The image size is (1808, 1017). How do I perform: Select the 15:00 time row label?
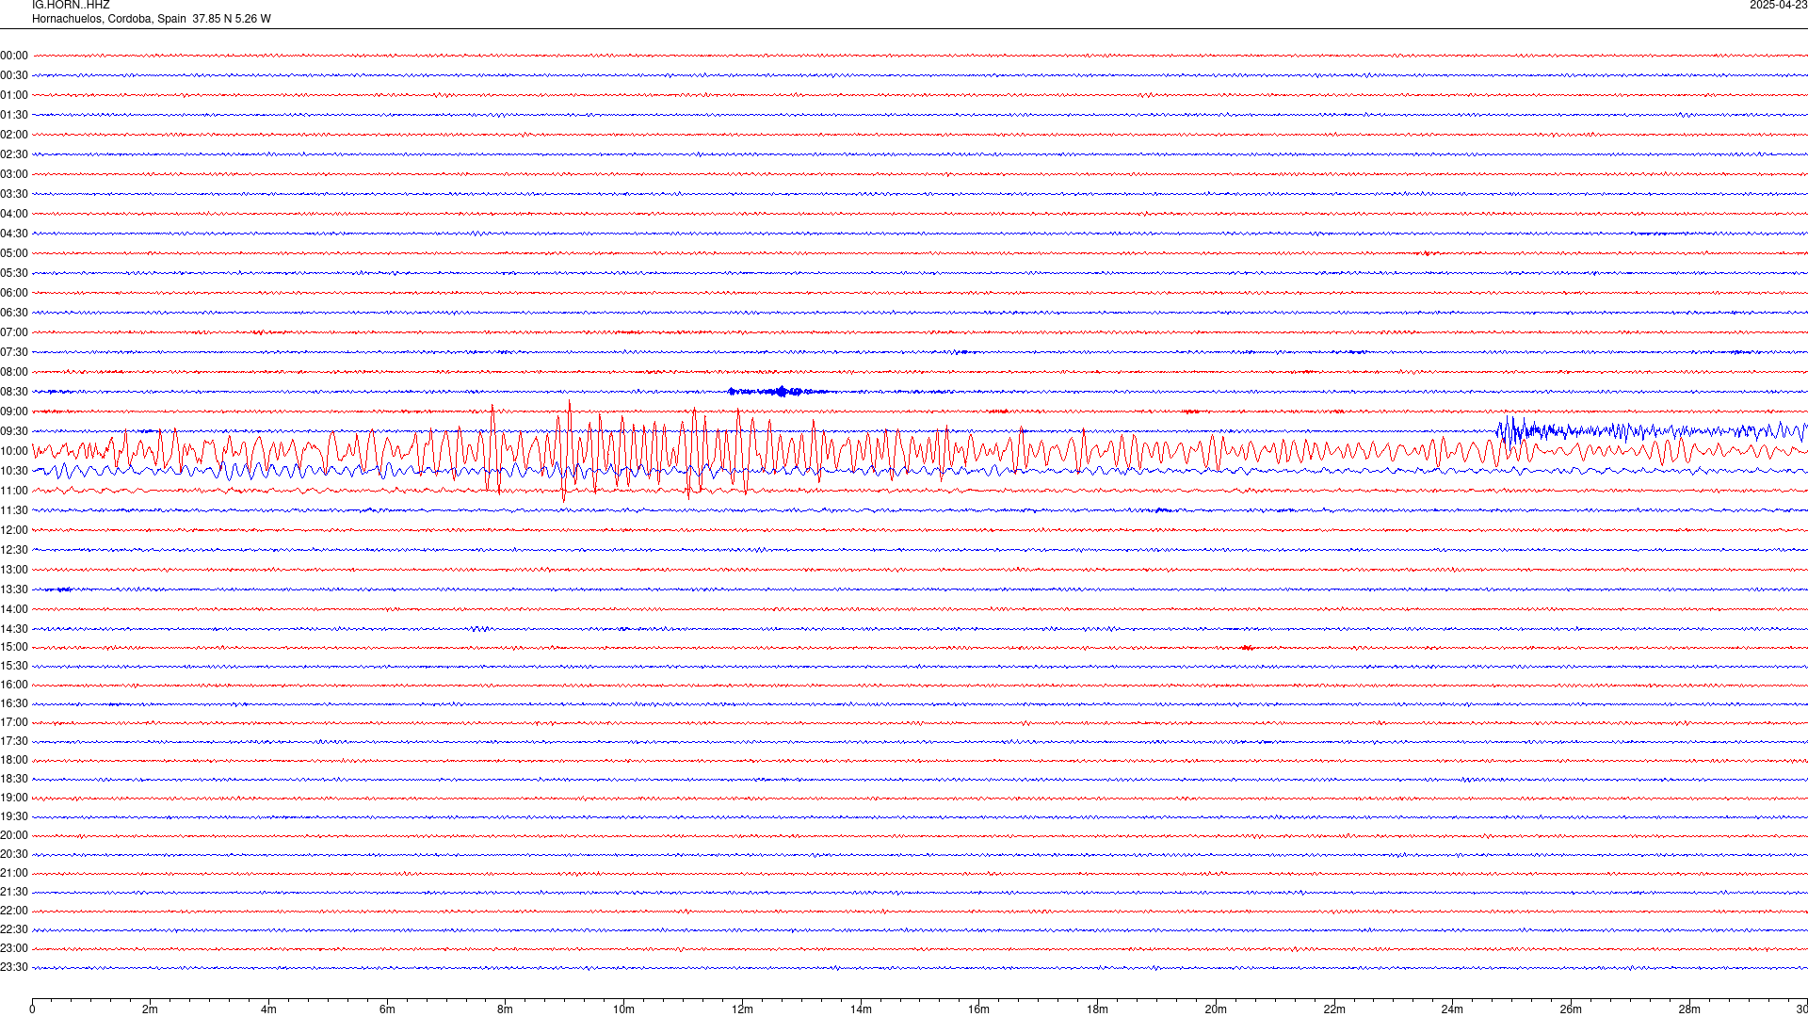pyautogui.click(x=14, y=647)
